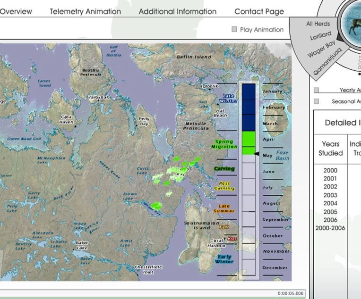Screen dimensions: 361x299
Task: Click the April month label
Action: 268,139
